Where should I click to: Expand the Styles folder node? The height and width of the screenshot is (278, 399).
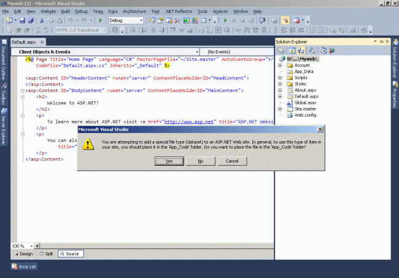pos(280,84)
